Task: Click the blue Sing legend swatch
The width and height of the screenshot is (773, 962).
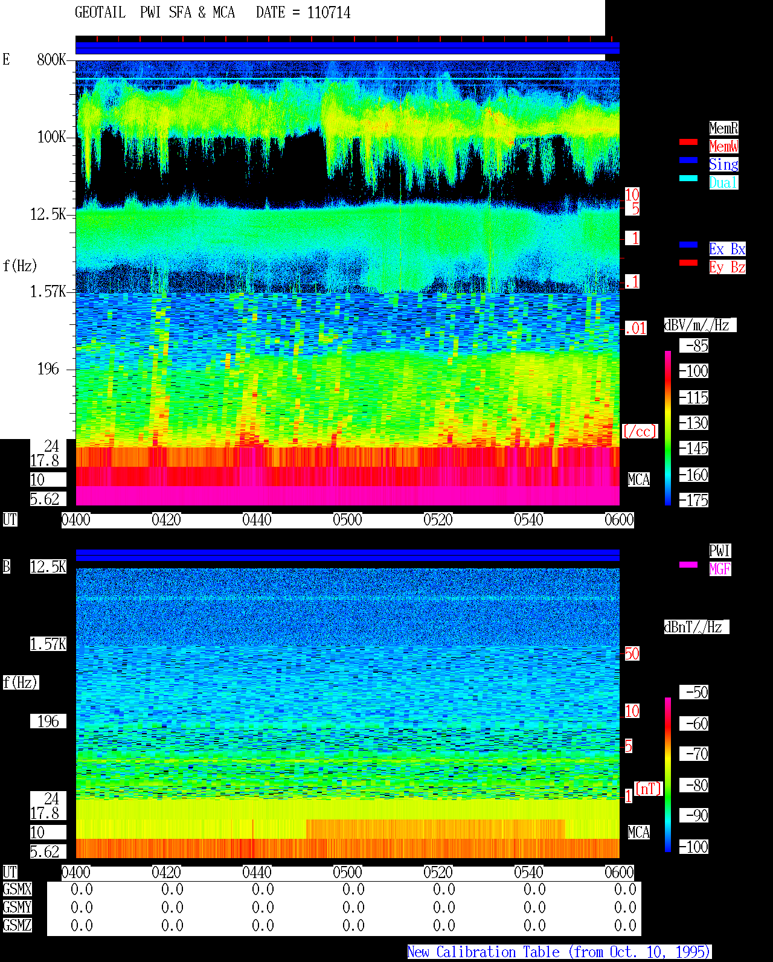Action: tap(688, 160)
